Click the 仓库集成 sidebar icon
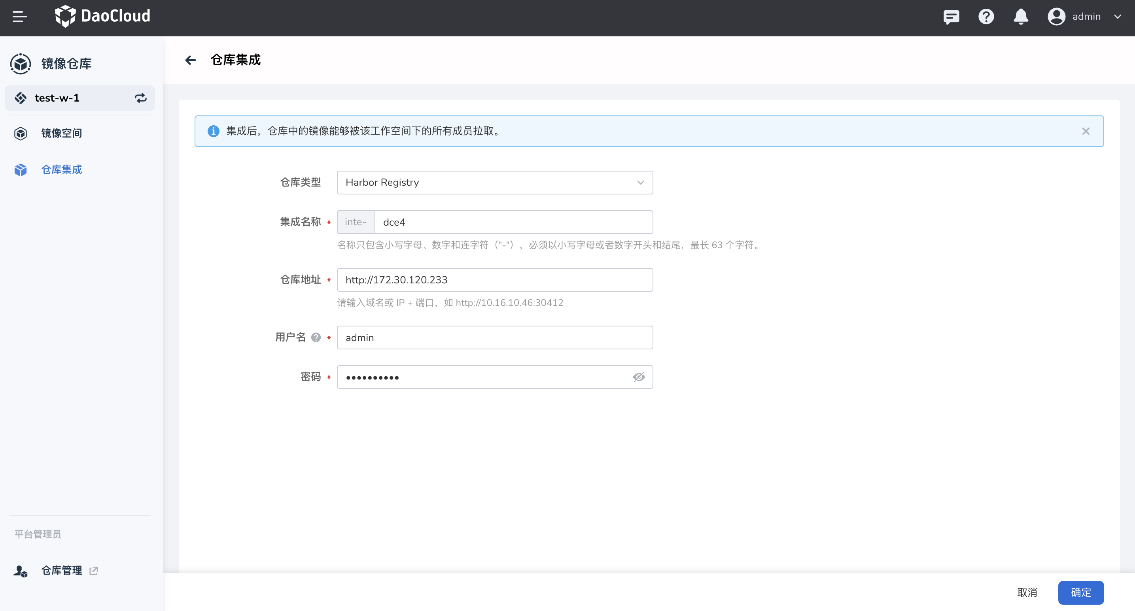Screen dimensions: 1135x611 pyautogui.click(x=20, y=169)
